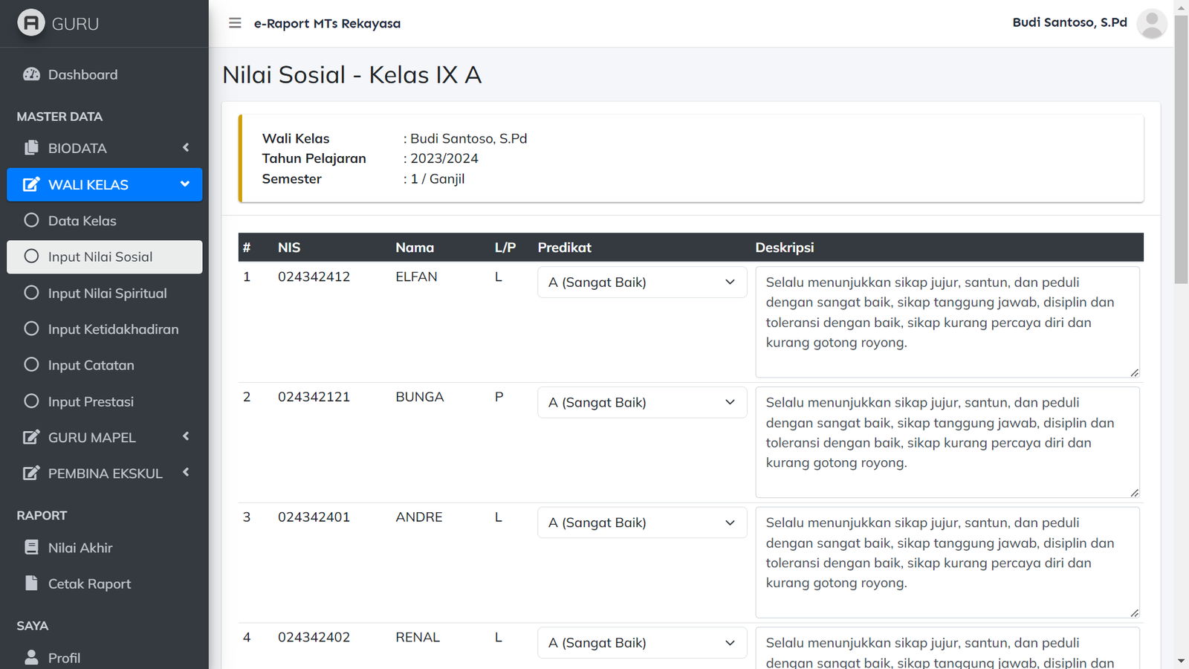Go to Input Ketidakhadiran menu item

[113, 329]
